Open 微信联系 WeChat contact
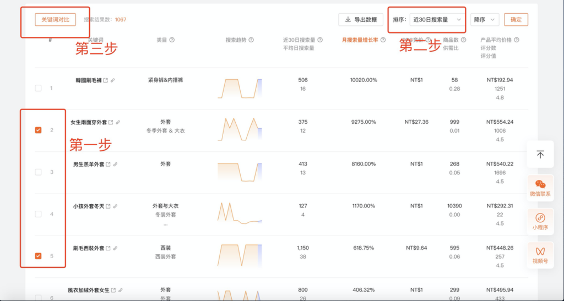Viewport: 564px width, 301px height. [540, 188]
